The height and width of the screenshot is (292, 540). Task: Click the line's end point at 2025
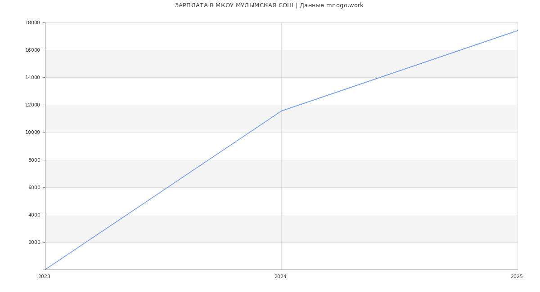coord(517,31)
